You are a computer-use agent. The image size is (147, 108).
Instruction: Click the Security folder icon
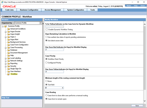(x=9, y=66)
